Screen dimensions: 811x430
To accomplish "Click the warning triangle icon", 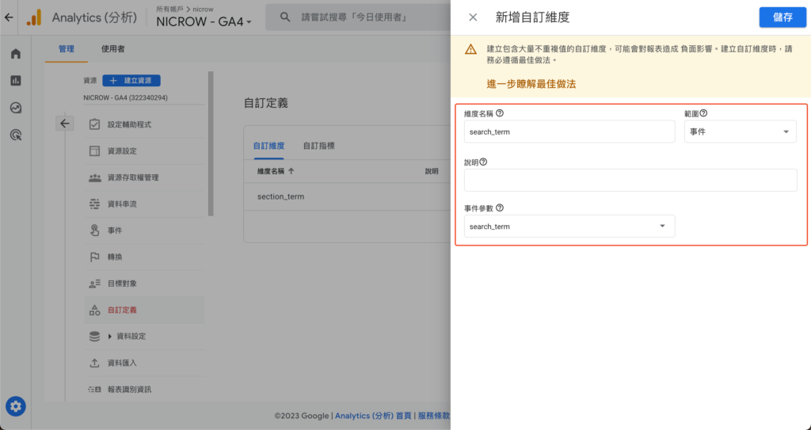I will tap(470, 49).
